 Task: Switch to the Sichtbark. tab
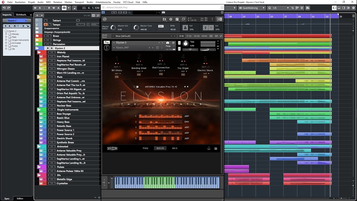click(x=21, y=15)
